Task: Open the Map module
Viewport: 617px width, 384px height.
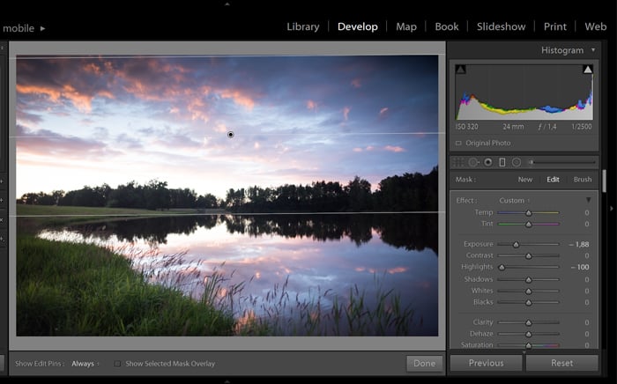Action: pyautogui.click(x=406, y=26)
